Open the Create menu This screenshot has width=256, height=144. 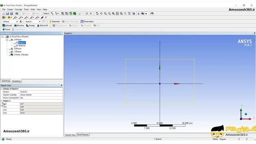(x=10, y=10)
